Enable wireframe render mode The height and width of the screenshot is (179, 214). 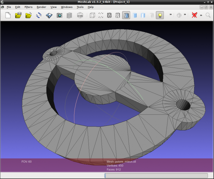pos(109,15)
